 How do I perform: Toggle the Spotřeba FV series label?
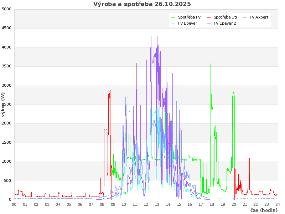pyautogui.click(x=189, y=17)
